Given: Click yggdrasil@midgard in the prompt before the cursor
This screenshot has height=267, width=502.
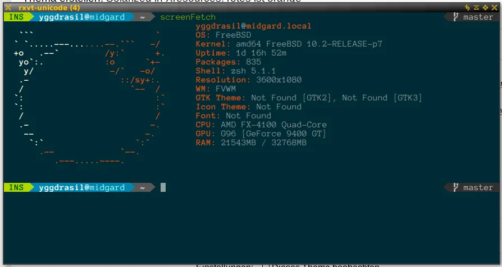Looking at the screenshot, I should pyautogui.click(x=82, y=187).
